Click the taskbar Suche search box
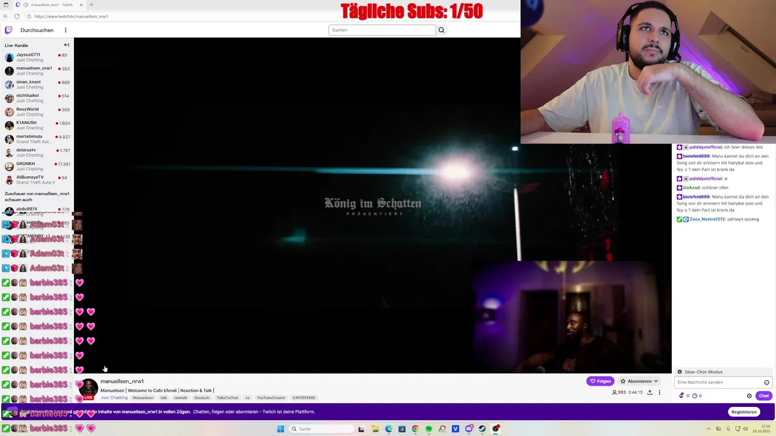 321,429
